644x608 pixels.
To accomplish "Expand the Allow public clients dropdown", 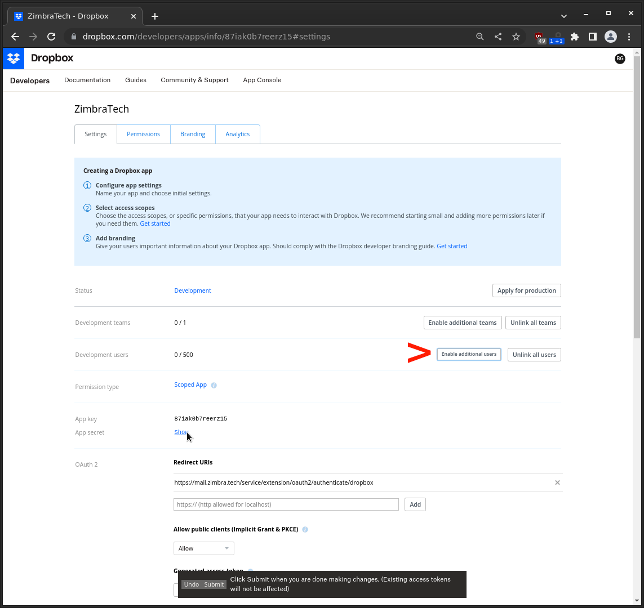I will [204, 548].
